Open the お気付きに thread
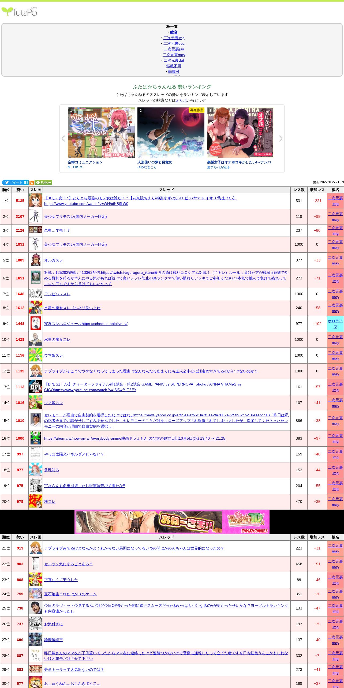Image resolution: width=344 pixels, height=688 pixels. (54, 624)
